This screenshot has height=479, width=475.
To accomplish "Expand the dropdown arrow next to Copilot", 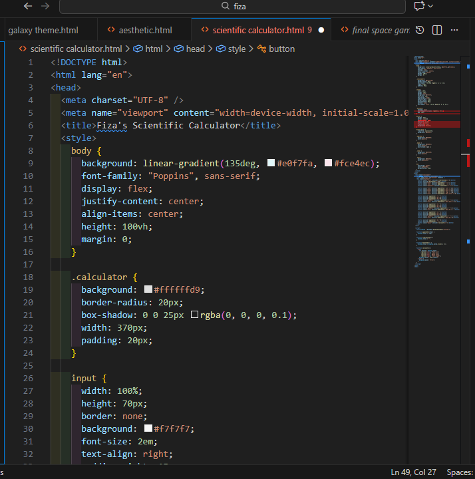I will coord(431,6).
